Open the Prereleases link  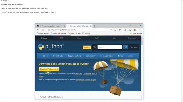80,80
